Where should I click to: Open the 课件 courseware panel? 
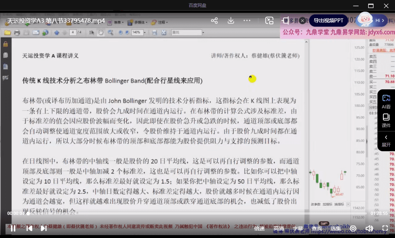[386, 120]
